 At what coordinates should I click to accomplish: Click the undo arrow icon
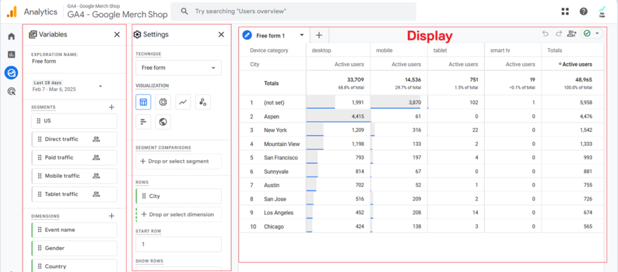pos(546,34)
